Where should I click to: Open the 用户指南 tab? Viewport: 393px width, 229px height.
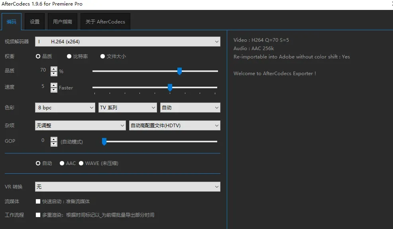click(63, 22)
